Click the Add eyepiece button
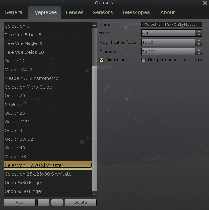 pos(20,203)
